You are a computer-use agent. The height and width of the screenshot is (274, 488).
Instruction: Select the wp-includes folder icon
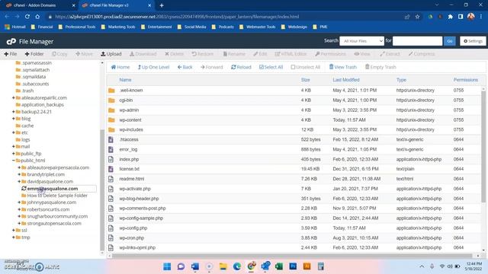(x=111, y=130)
